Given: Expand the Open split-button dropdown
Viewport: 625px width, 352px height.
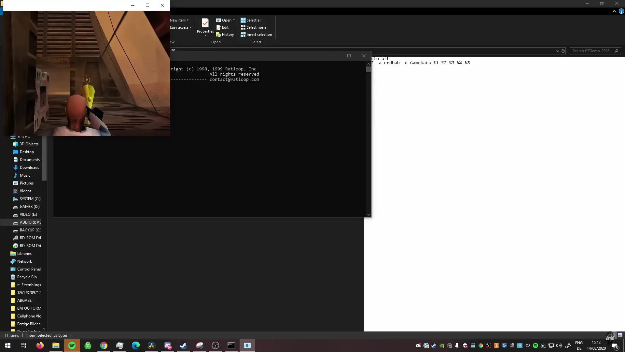Looking at the screenshot, I should 234,20.
